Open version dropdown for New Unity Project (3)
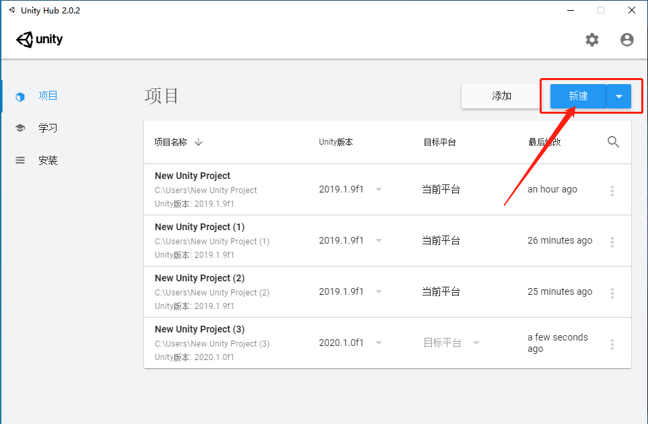The height and width of the screenshot is (424, 648). [x=379, y=343]
